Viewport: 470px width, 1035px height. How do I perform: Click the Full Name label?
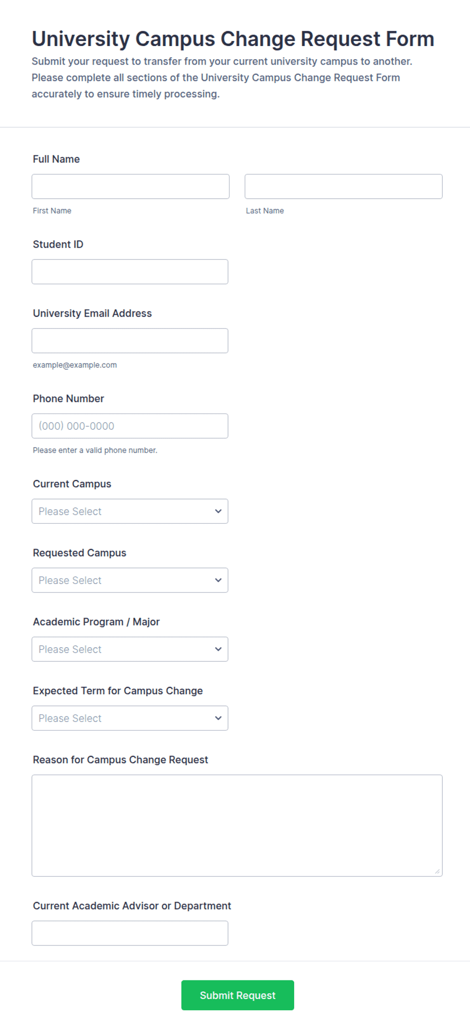(x=56, y=159)
